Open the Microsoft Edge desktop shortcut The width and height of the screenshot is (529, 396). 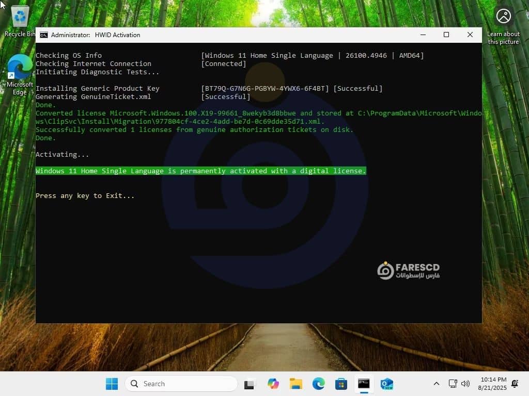20,75
